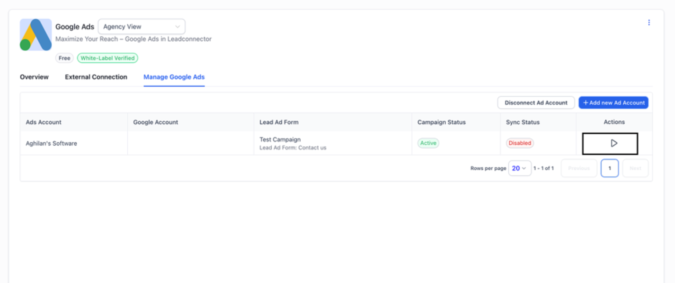Open the three-dot options menu
Image resolution: width=675 pixels, height=283 pixels.
pyautogui.click(x=649, y=22)
